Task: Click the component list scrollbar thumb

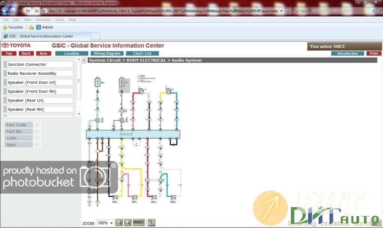Action: [79, 80]
